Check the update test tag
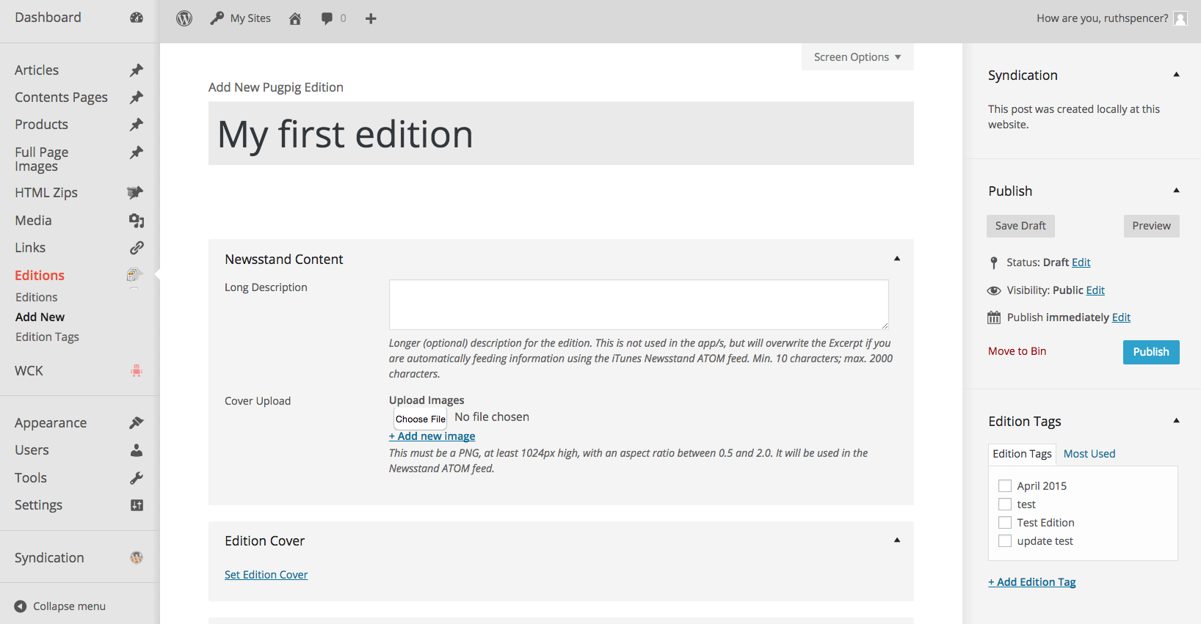Viewport: 1201px width, 624px height. 1005,540
